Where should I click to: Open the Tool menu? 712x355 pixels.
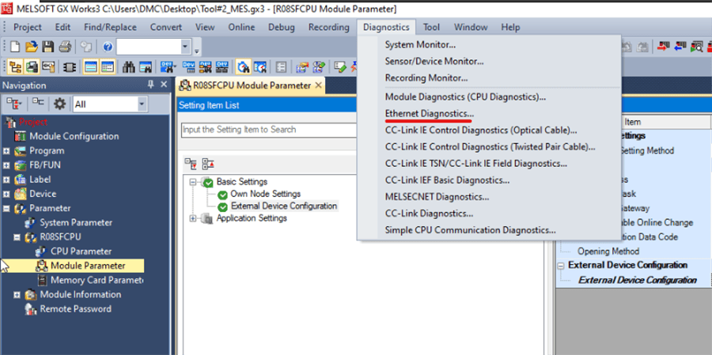431,27
